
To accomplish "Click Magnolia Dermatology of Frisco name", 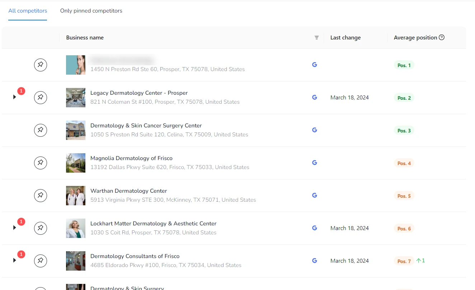I will tap(131, 158).
